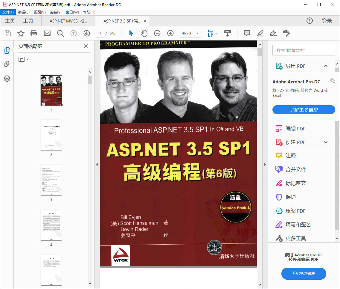Image resolution: width=340 pixels, height=289 pixels.
Task: Collapse right tools pane arrow
Action: 265,164
